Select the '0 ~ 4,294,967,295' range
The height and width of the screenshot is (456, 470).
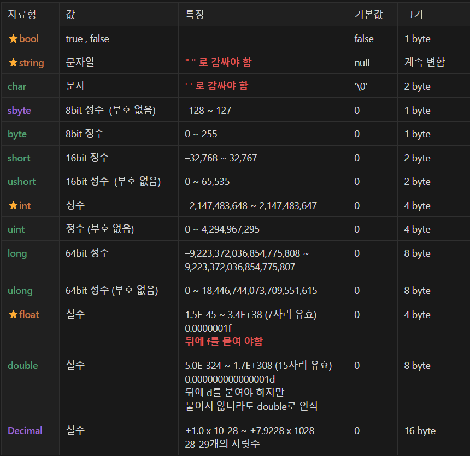222,229
